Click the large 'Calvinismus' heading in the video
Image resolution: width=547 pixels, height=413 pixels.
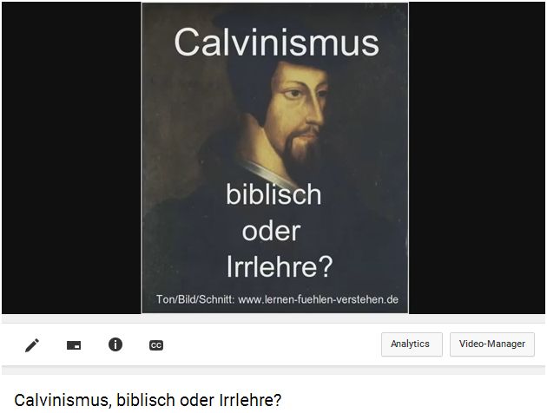[x=276, y=43]
